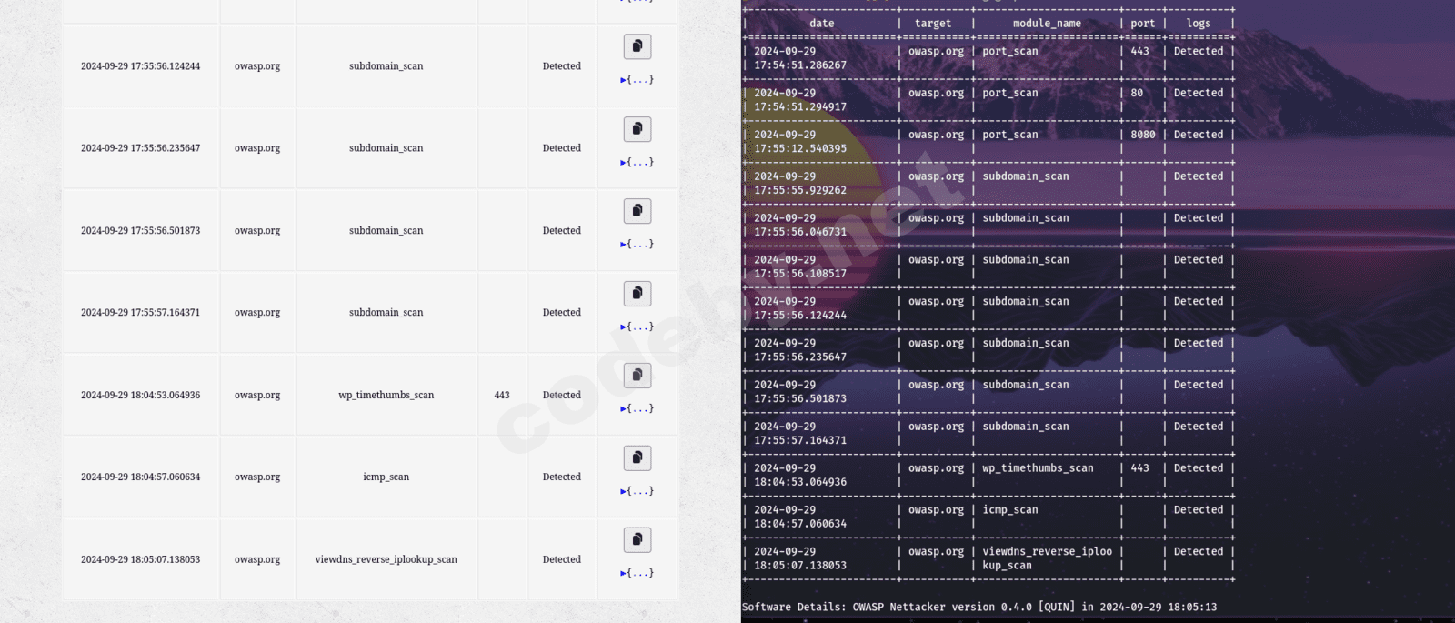Click the terminal 'date' column header
The image size is (1455, 623).
click(x=822, y=24)
